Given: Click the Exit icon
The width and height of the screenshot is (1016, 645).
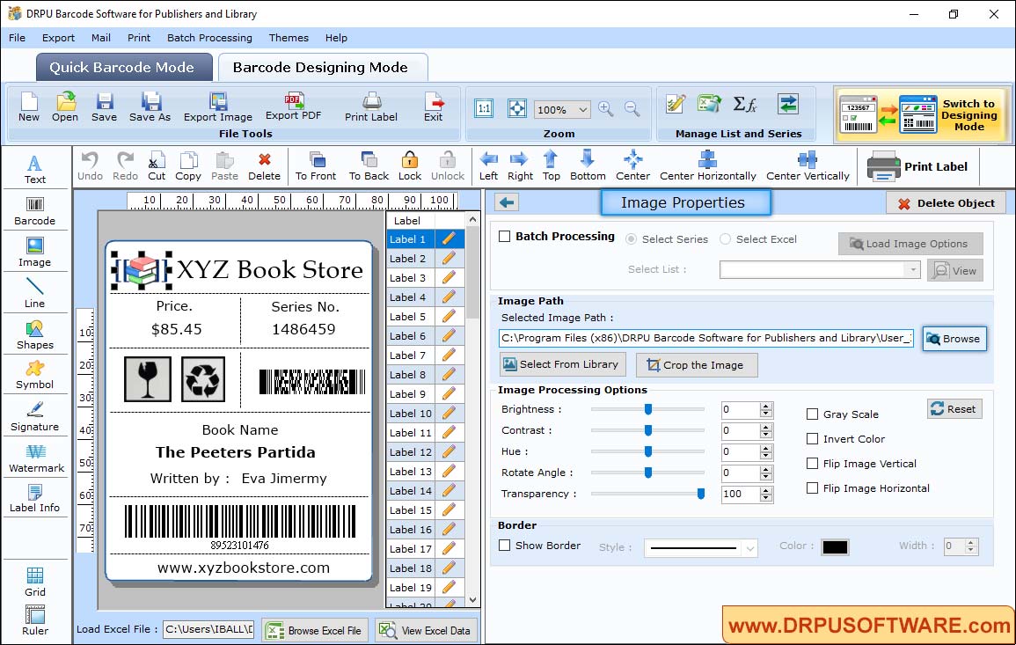Looking at the screenshot, I should [434, 107].
